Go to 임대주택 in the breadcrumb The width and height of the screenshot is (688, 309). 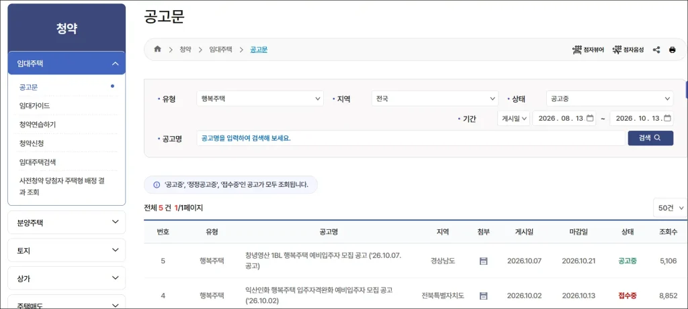pyautogui.click(x=220, y=50)
